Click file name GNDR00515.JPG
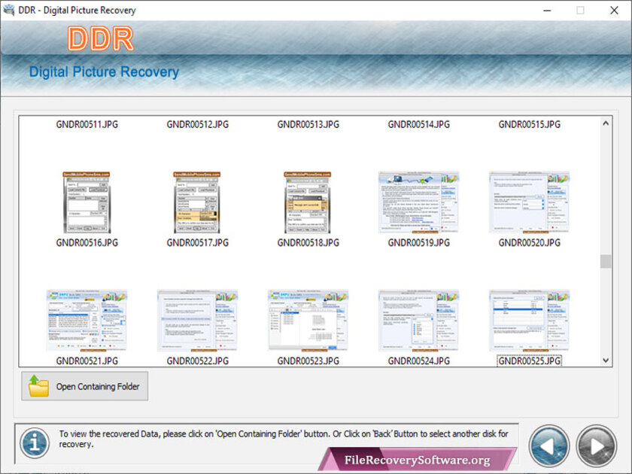 pyautogui.click(x=529, y=125)
